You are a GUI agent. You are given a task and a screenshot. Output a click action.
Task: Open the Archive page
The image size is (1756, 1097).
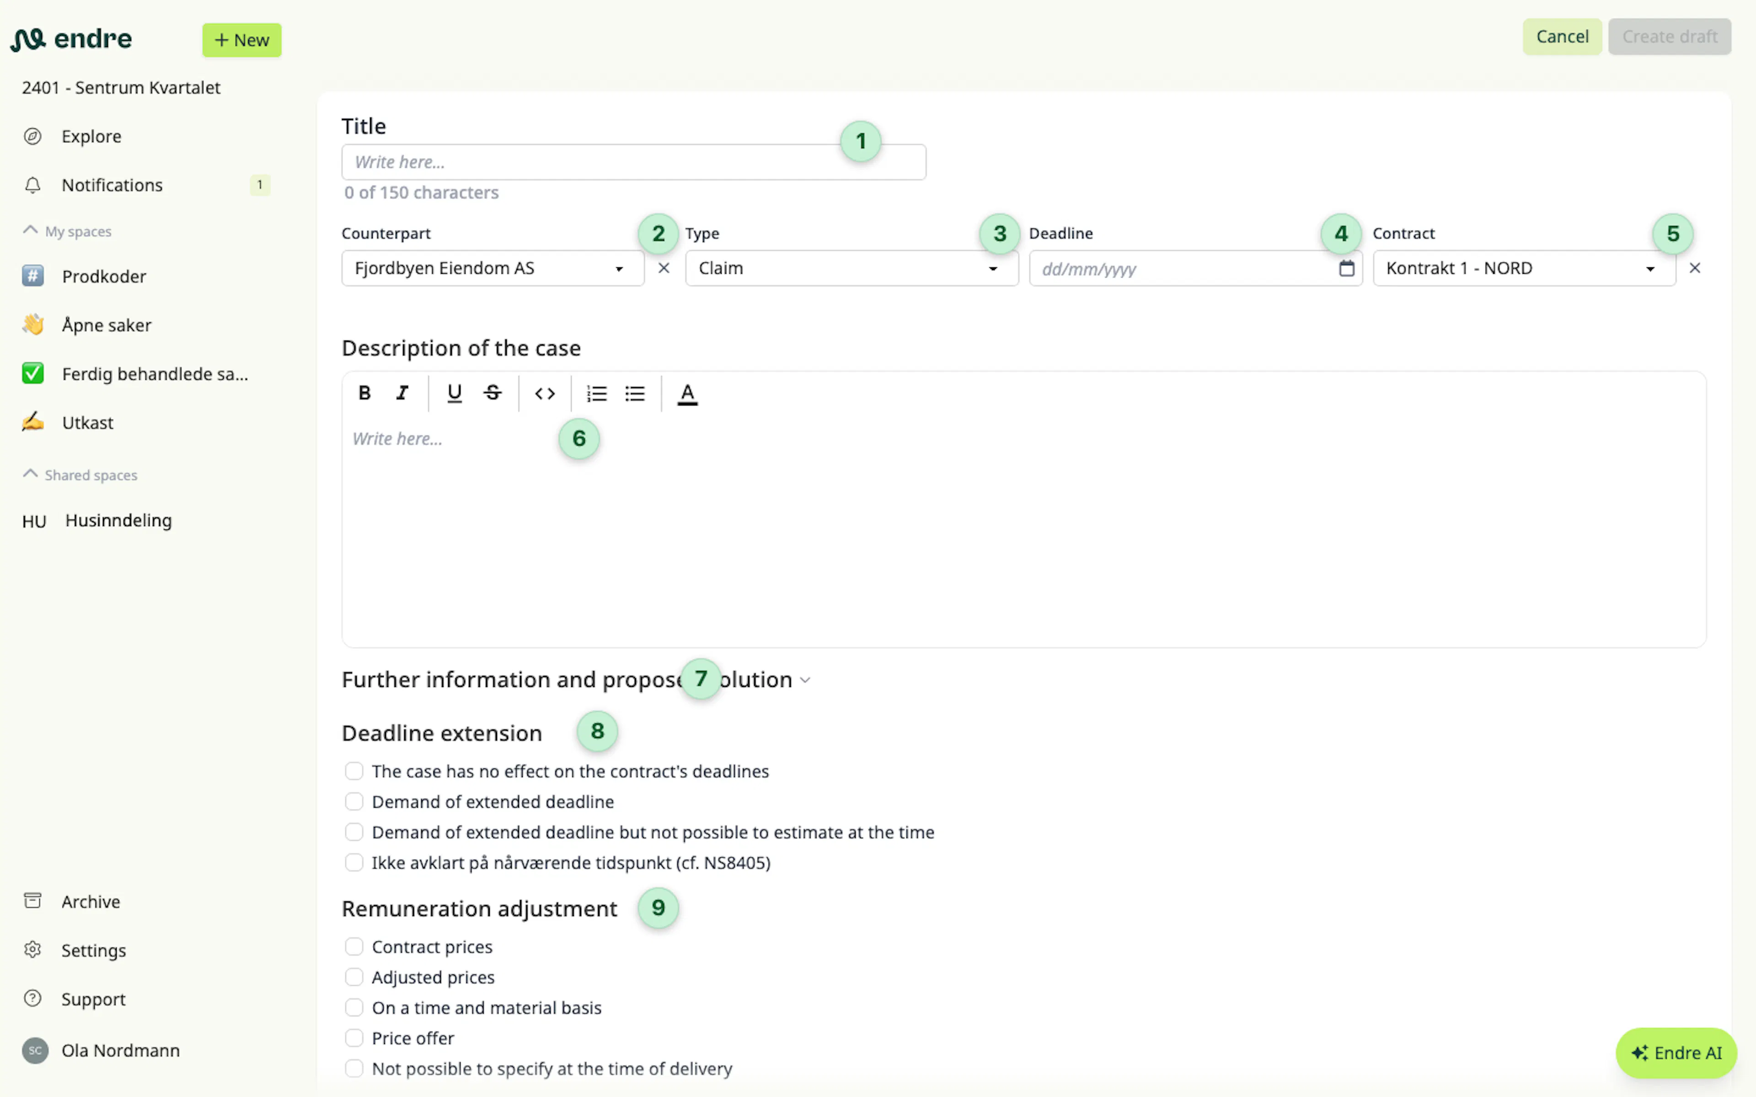click(91, 901)
